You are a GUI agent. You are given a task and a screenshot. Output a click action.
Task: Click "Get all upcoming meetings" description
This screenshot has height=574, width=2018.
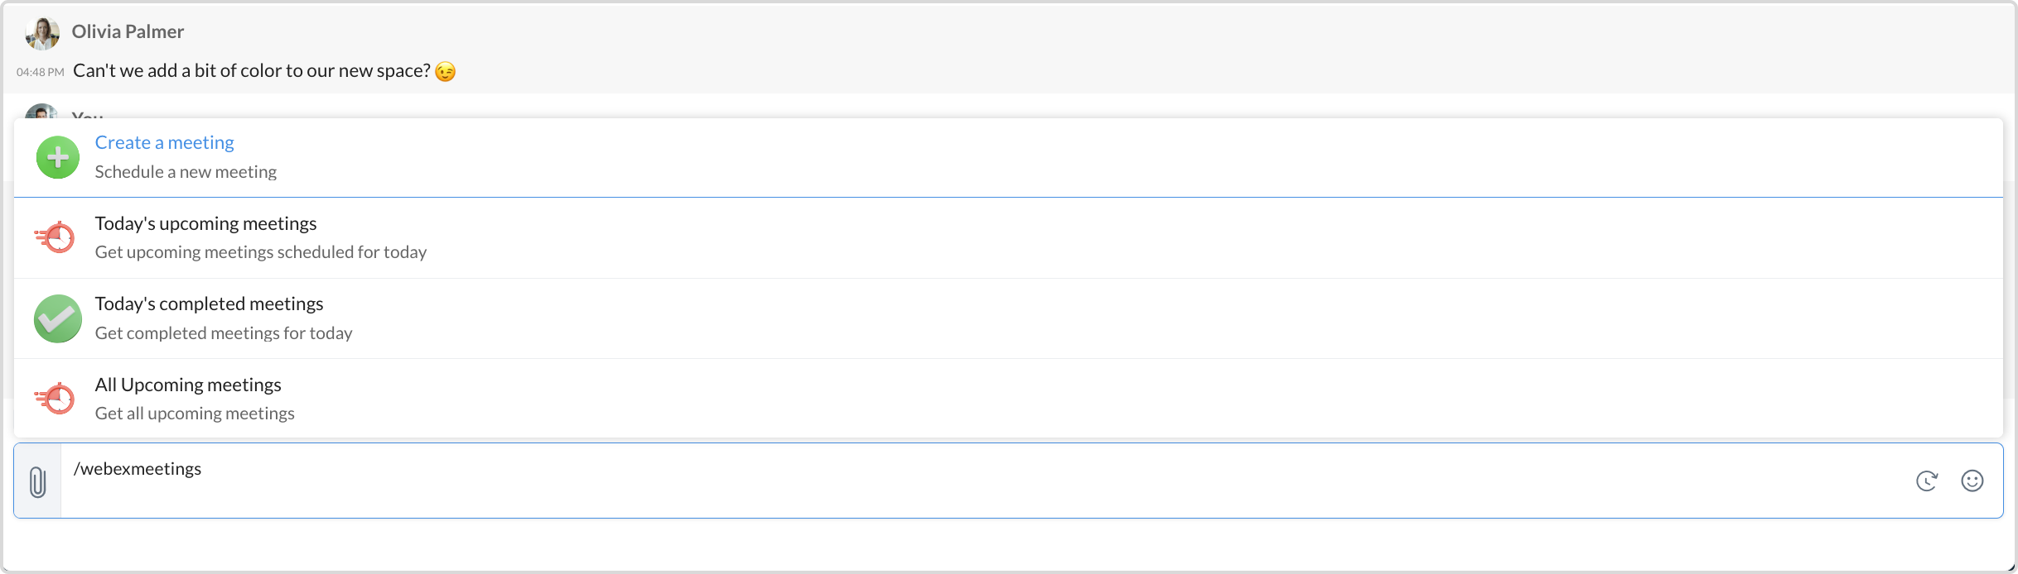click(195, 414)
